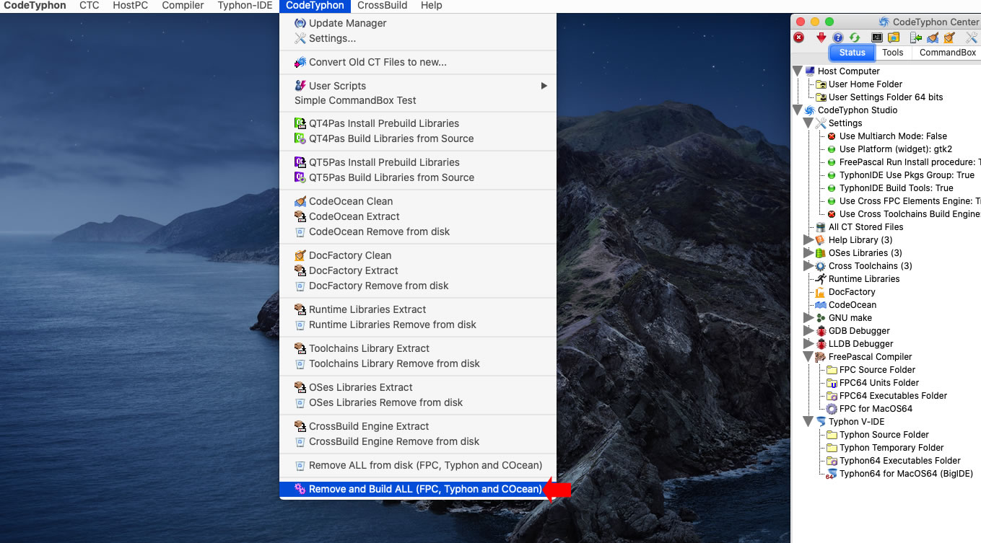Choose Remove ALL from disk menu entry
The image size is (981, 543).
pyautogui.click(x=418, y=465)
